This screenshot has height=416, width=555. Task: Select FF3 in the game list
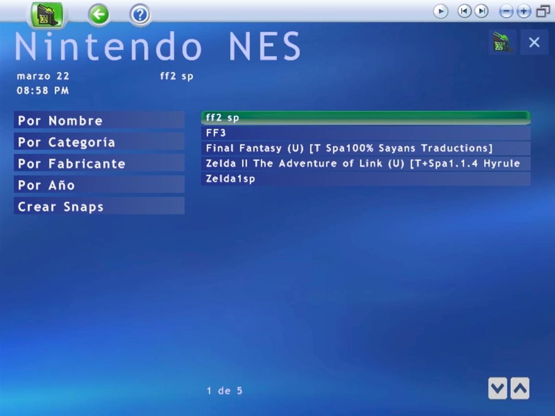[365, 133]
